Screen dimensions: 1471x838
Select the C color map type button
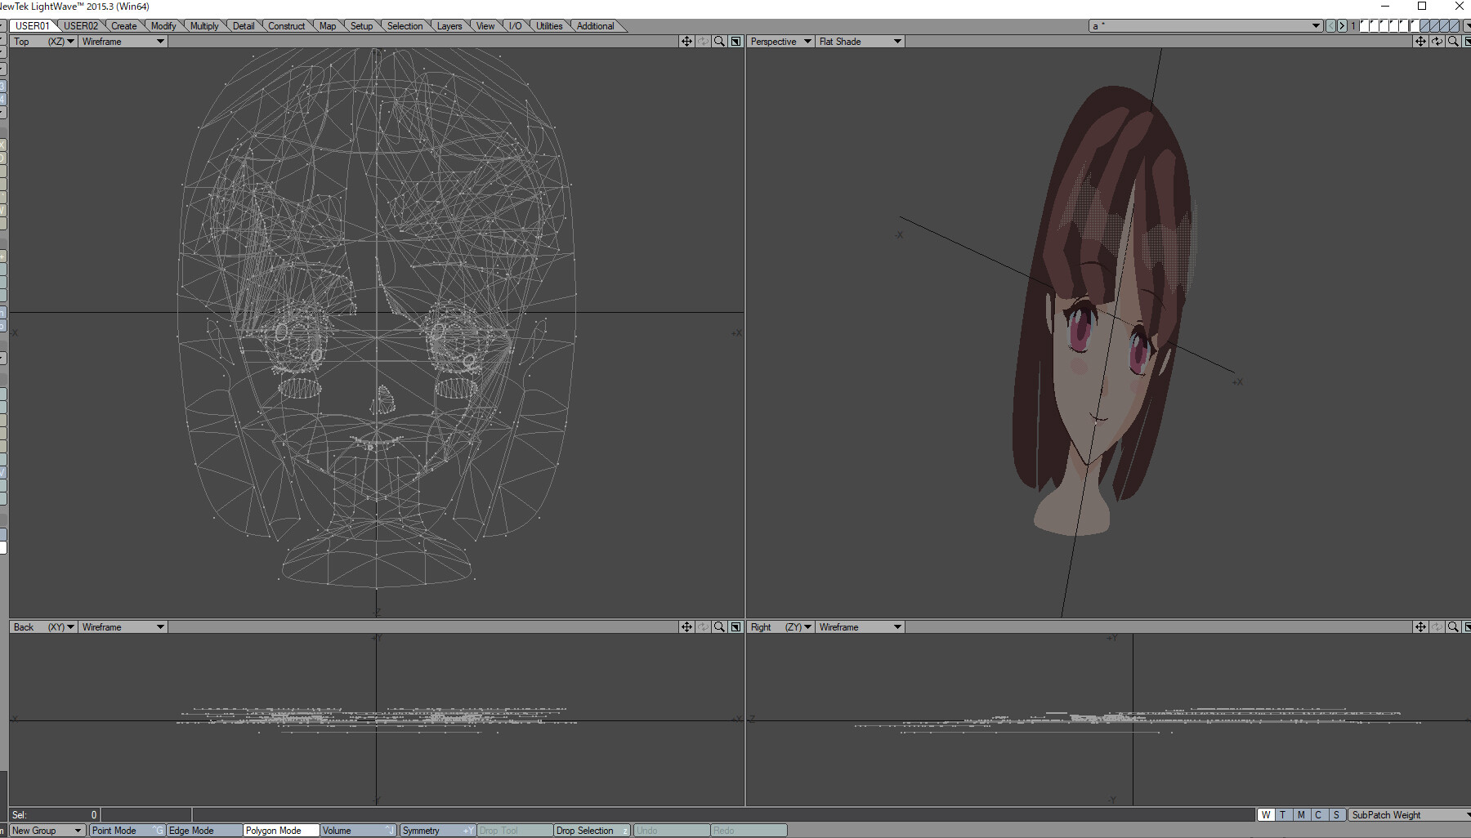point(1318,815)
